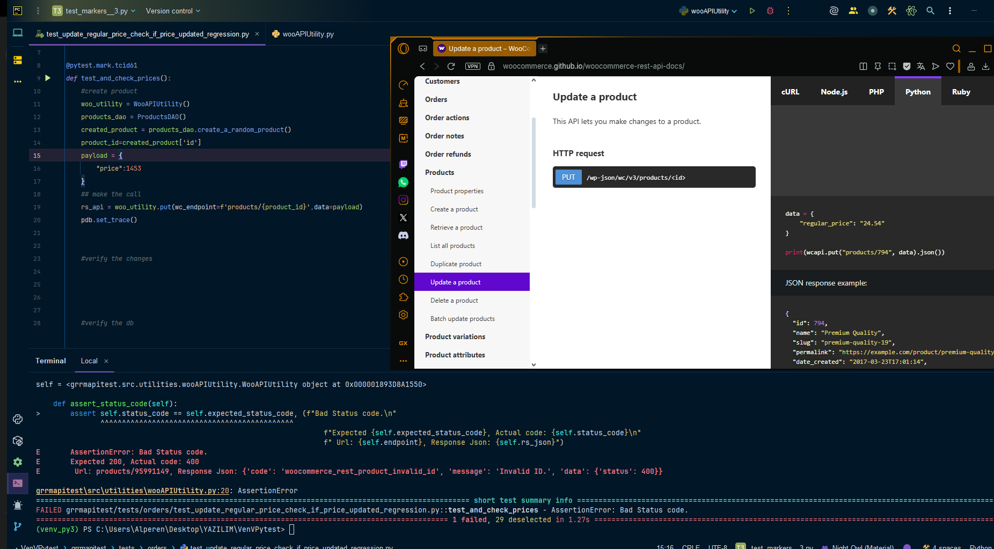Screen dimensions: 994x549
Task: Add page to Opera bookmarks heart
Action: coord(950,66)
